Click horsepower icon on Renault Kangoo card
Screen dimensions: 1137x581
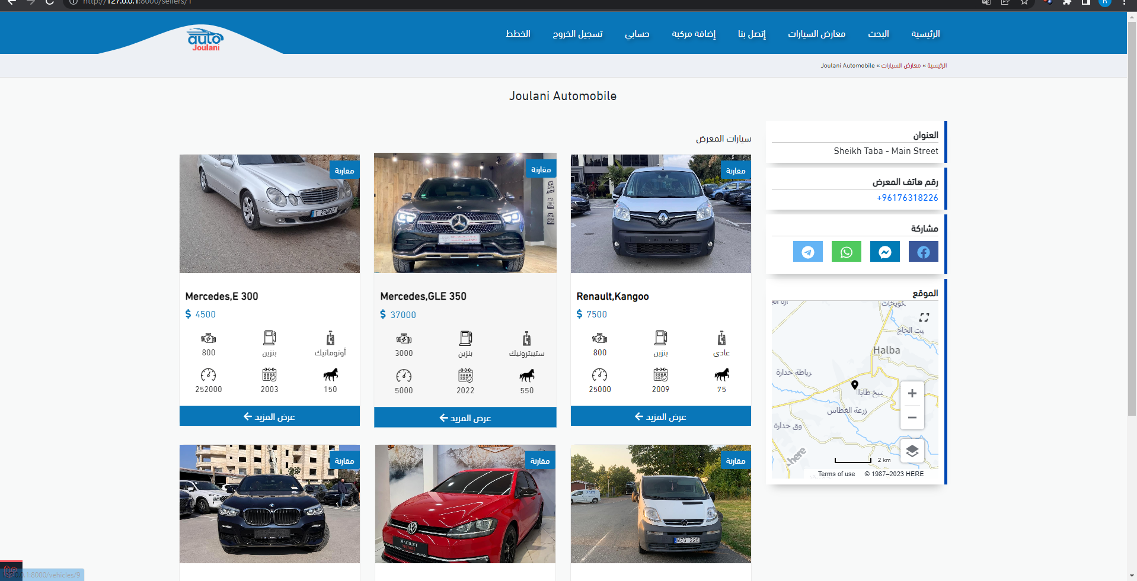tap(721, 374)
